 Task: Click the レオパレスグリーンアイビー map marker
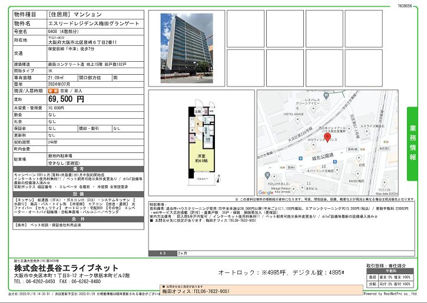click(x=313, y=109)
